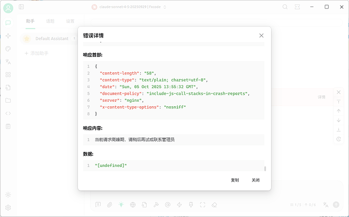Click the "date" header line
Image resolution: width=349 pixels, height=217 pixels.
pos(149,87)
